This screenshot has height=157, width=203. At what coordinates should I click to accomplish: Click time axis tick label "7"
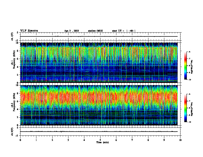coord(132,140)
